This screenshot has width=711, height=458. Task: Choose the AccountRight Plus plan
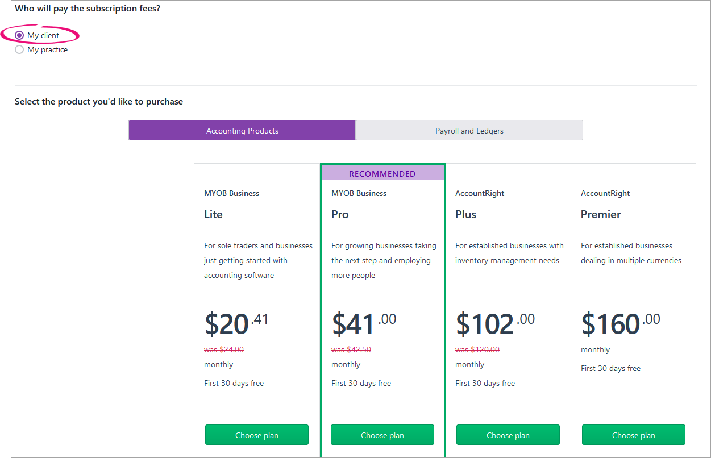coord(508,435)
